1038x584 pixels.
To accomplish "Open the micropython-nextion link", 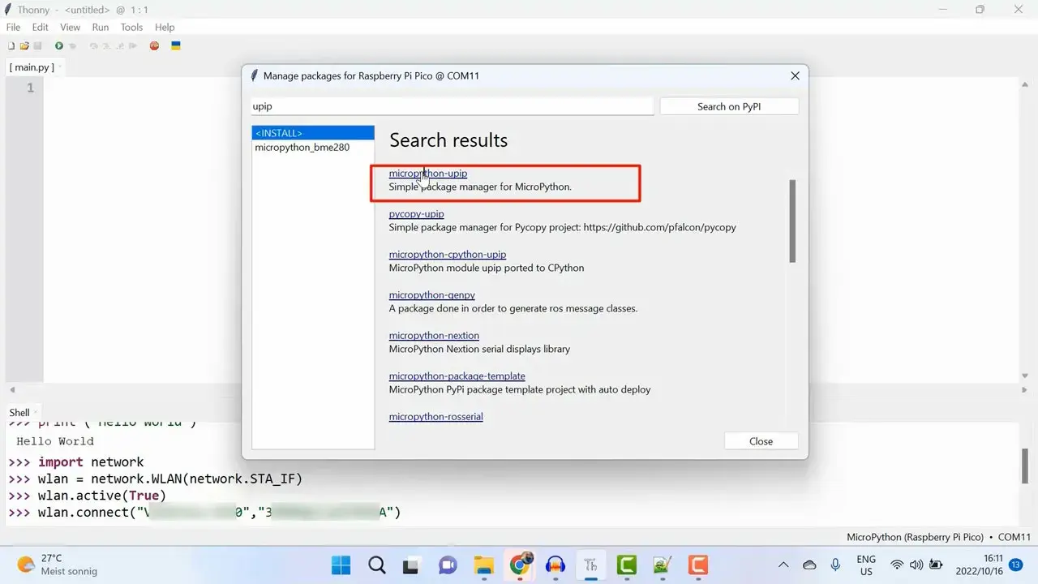I will [x=434, y=336].
